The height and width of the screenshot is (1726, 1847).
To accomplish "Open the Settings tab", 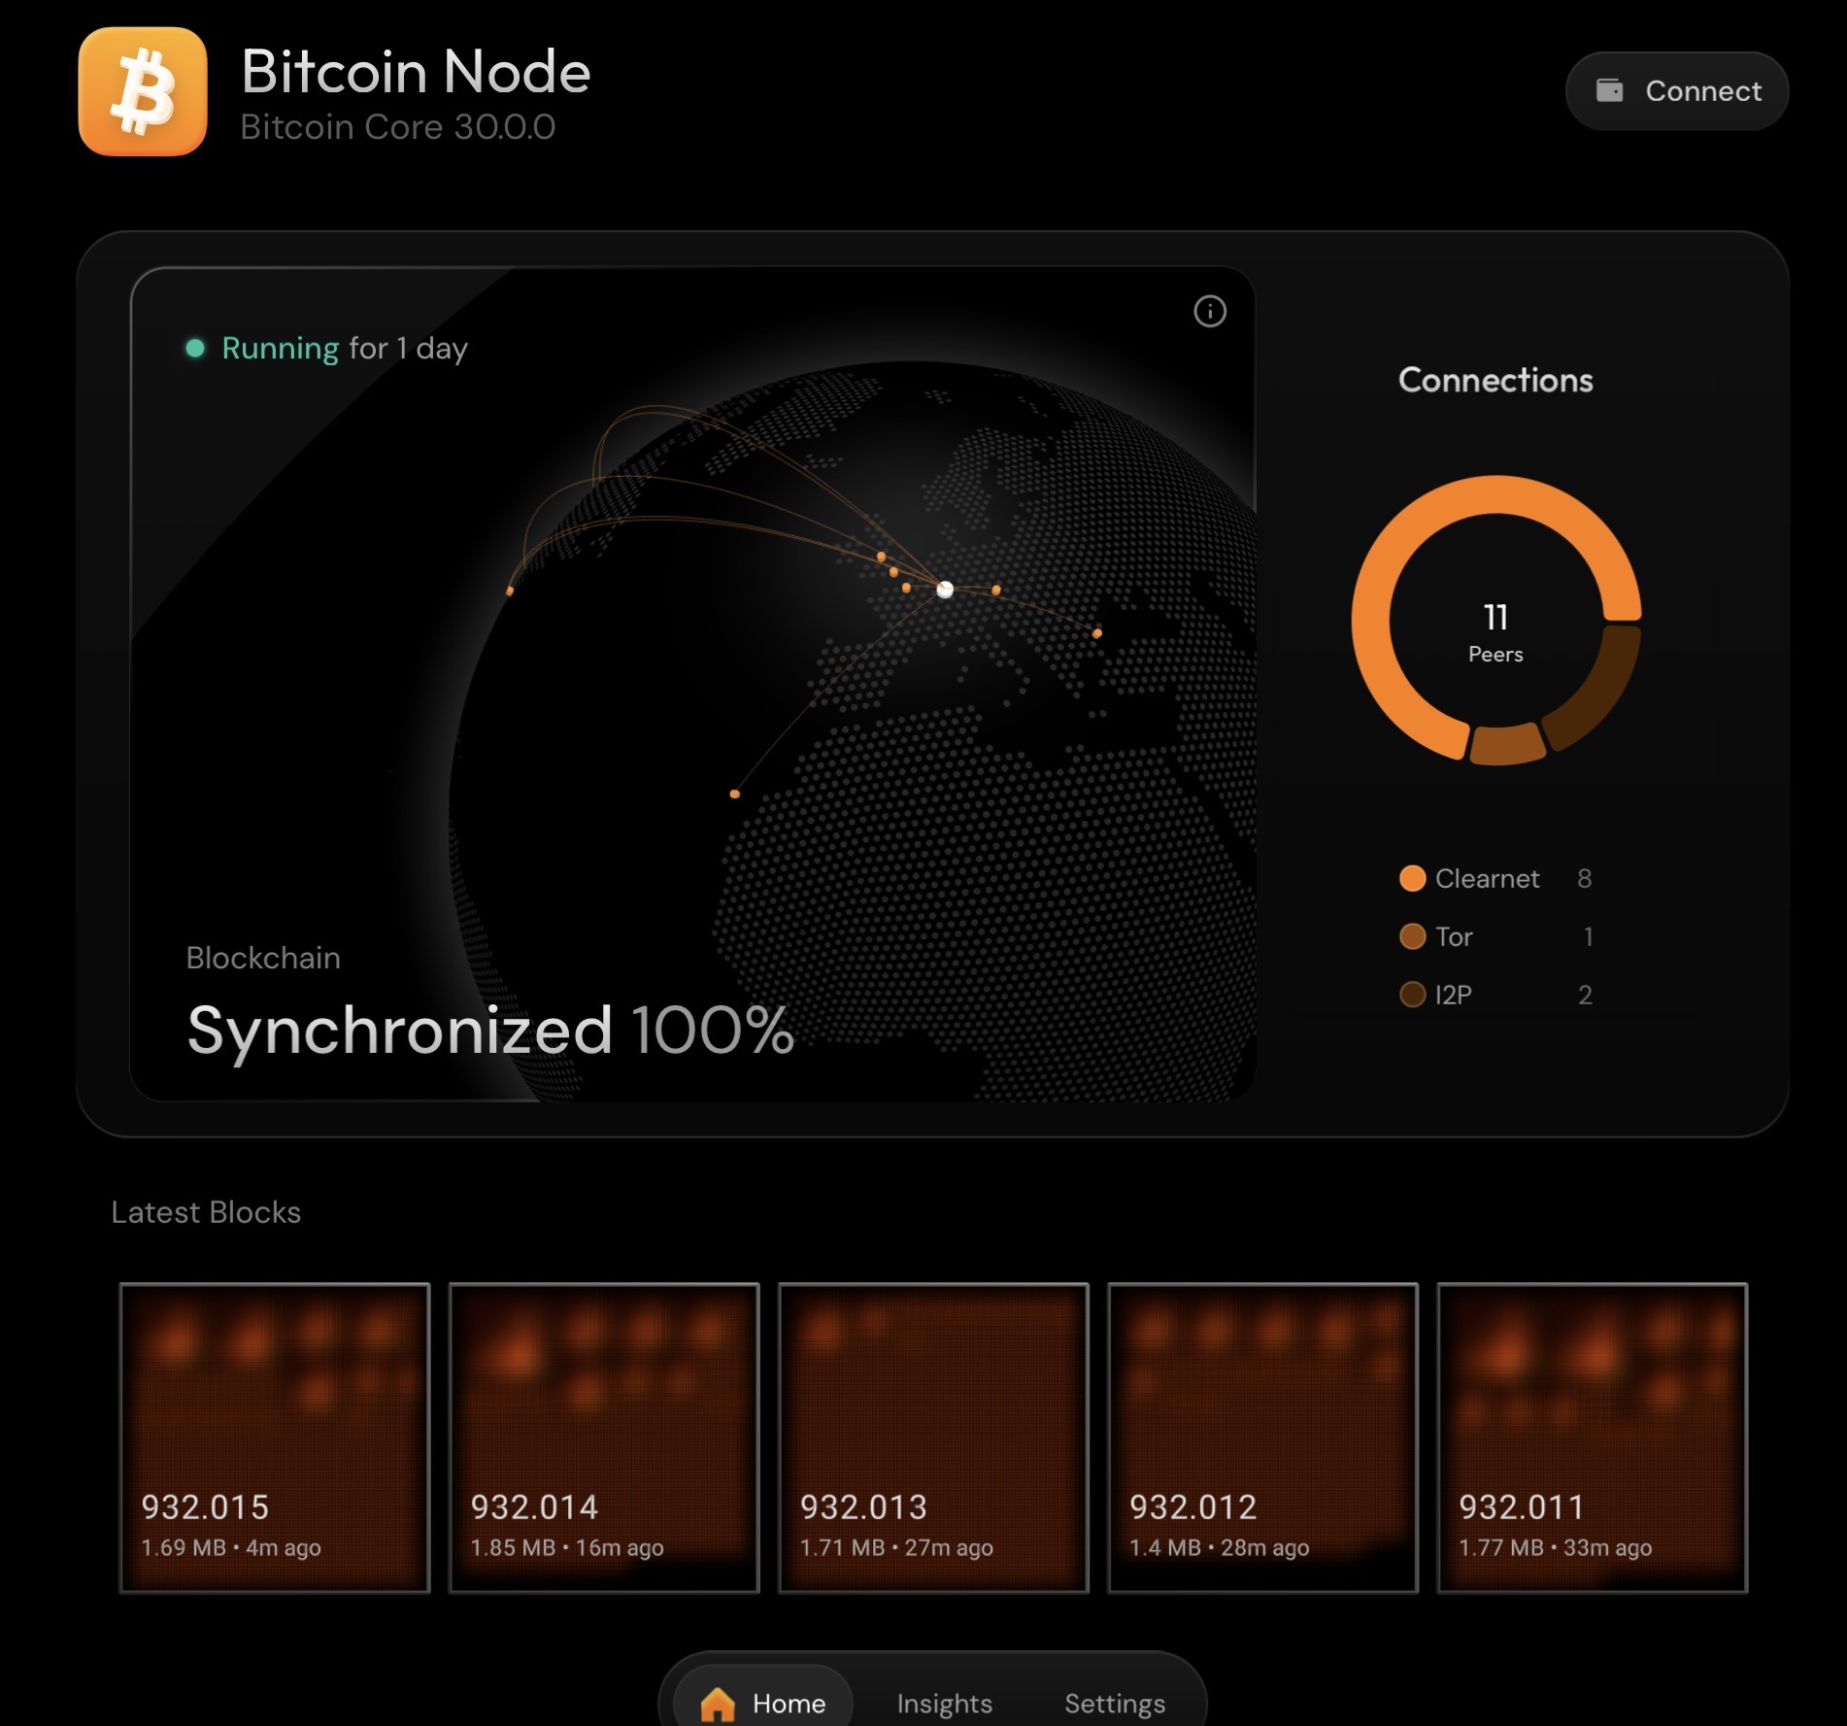I will pos(1114,1703).
